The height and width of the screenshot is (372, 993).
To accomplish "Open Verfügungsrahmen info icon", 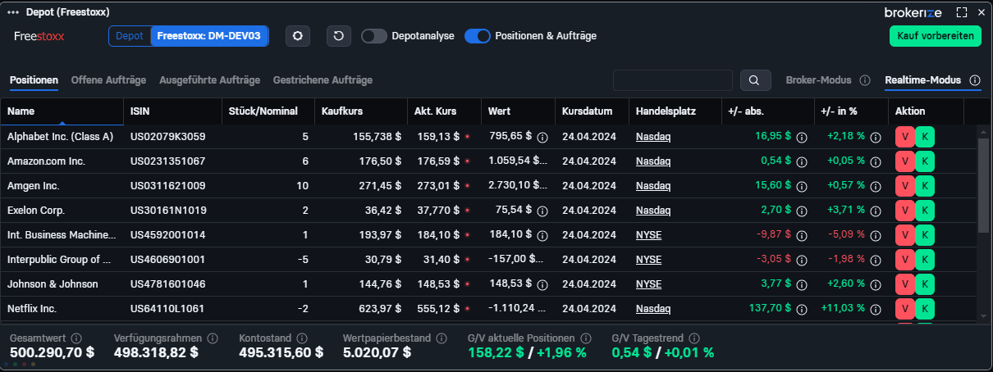I will (x=213, y=338).
